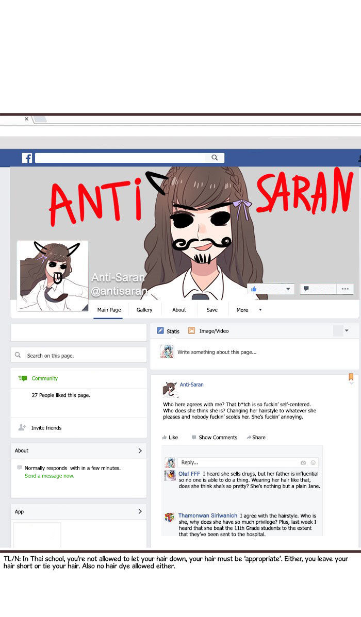Click the Image/Video composer icon
Image resolution: width=361 pixels, height=617 pixels.
191,331
